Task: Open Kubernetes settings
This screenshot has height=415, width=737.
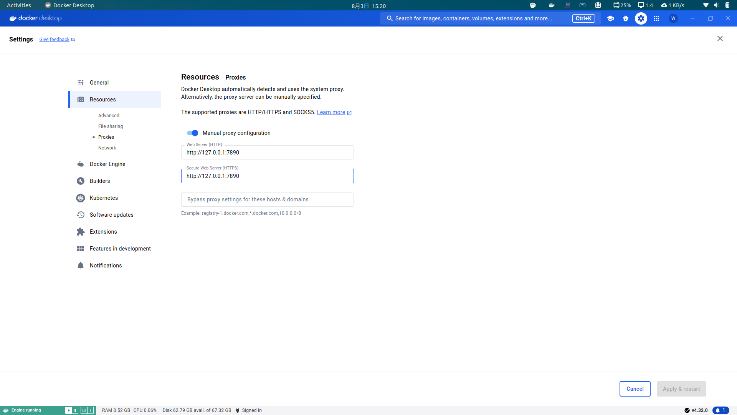Action: click(x=115, y=198)
